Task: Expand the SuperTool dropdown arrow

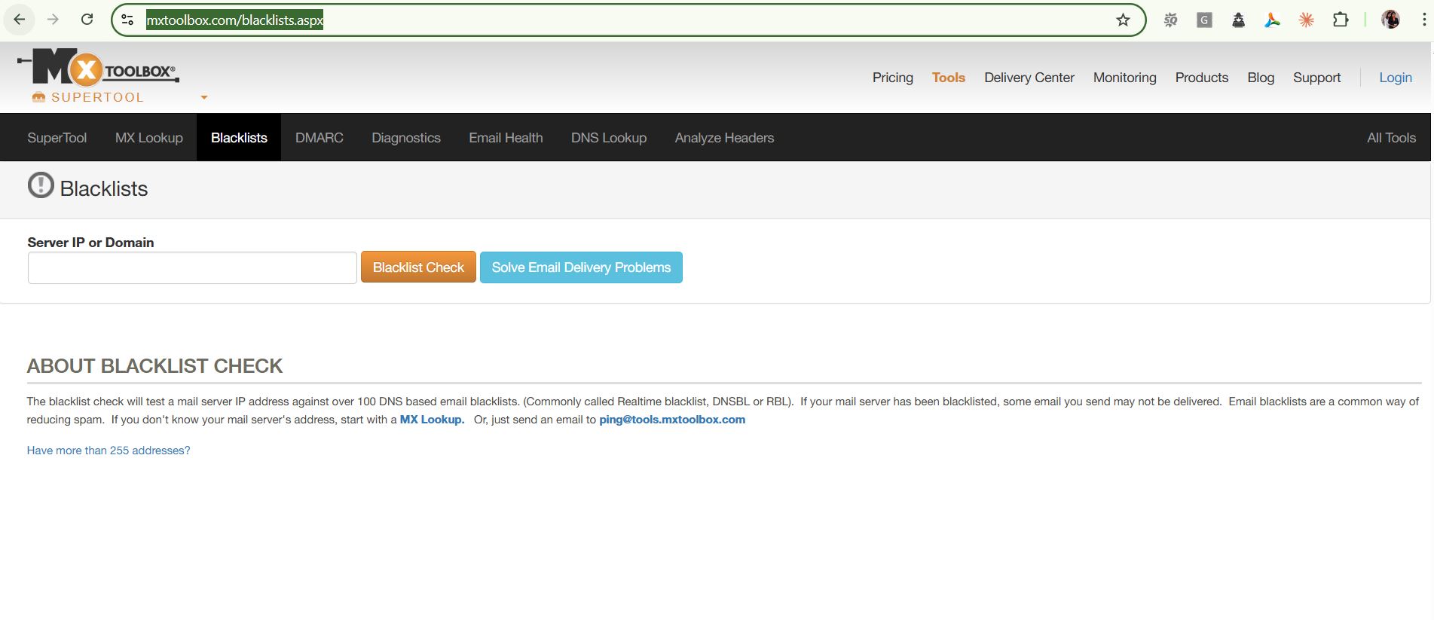Action: click(203, 97)
